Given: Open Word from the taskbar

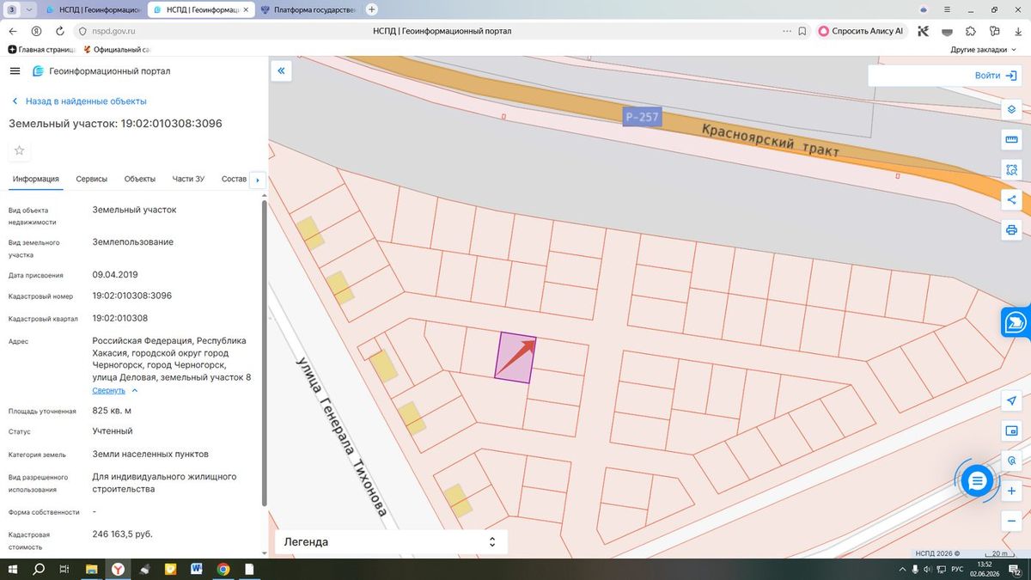Looking at the screenshot, I should 196,569.
